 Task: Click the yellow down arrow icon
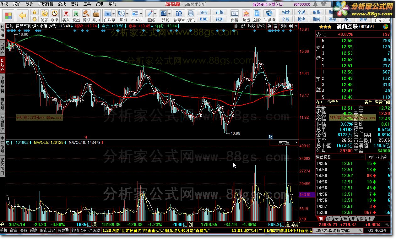tap(35, 19)
